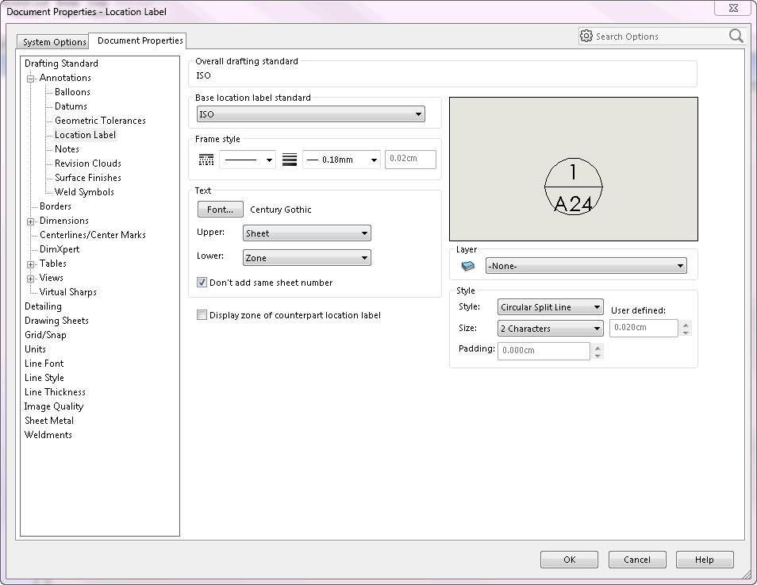This screenshot has width=757, height=585.
Task: Click the Help button
Action: click(705, 560)
